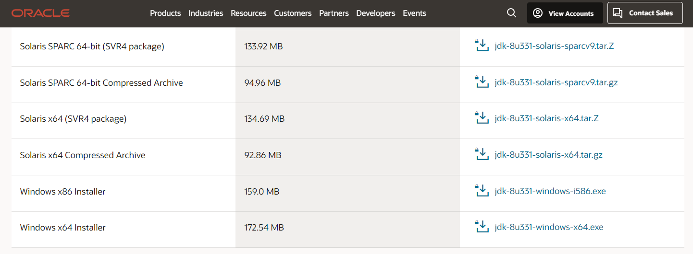
Task: Download jdk-8u331-solaris-sparcv9.tar.Z link
Action: [x=554, y=46]
